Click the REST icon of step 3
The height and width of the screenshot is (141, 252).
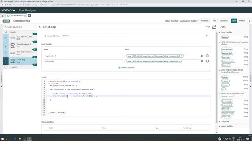pyautogui.click(x=12, y=53)
